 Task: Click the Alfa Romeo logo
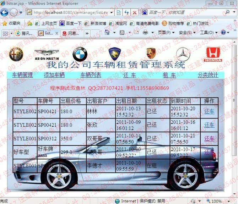click(x=16, y=54)
